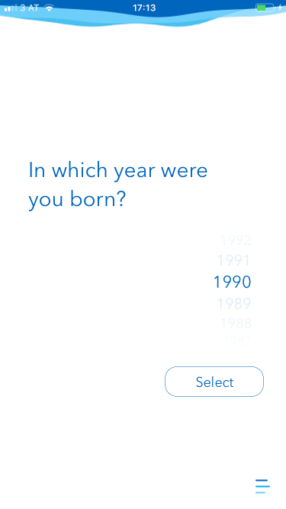Tap the green battery indicator icon
The image size is (286, 509).
pos(265,8)
